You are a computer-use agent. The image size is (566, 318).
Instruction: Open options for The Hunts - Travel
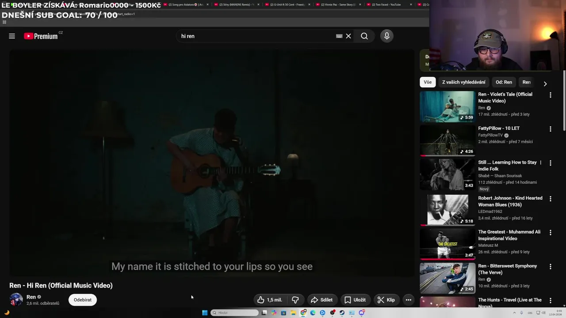click(551, 300)
